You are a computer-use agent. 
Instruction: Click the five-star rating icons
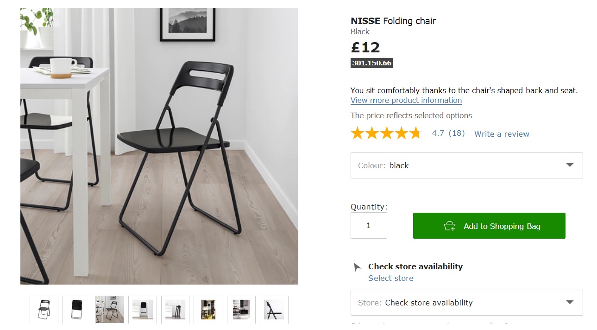pos(385,133)
